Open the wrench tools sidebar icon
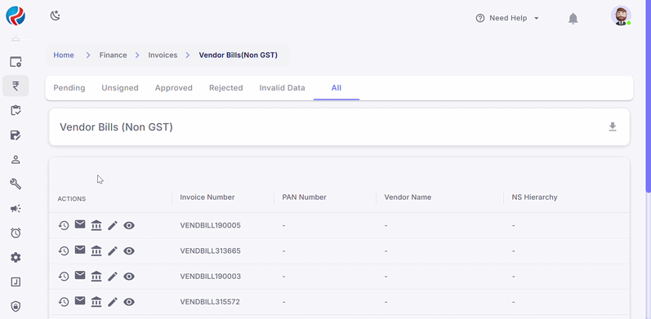Viewport: 651px width, 319px height. [16, 184]
